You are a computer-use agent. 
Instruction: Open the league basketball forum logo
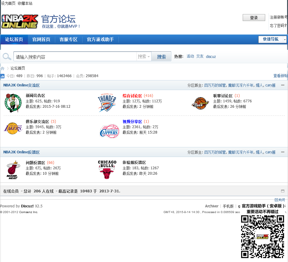200,103
